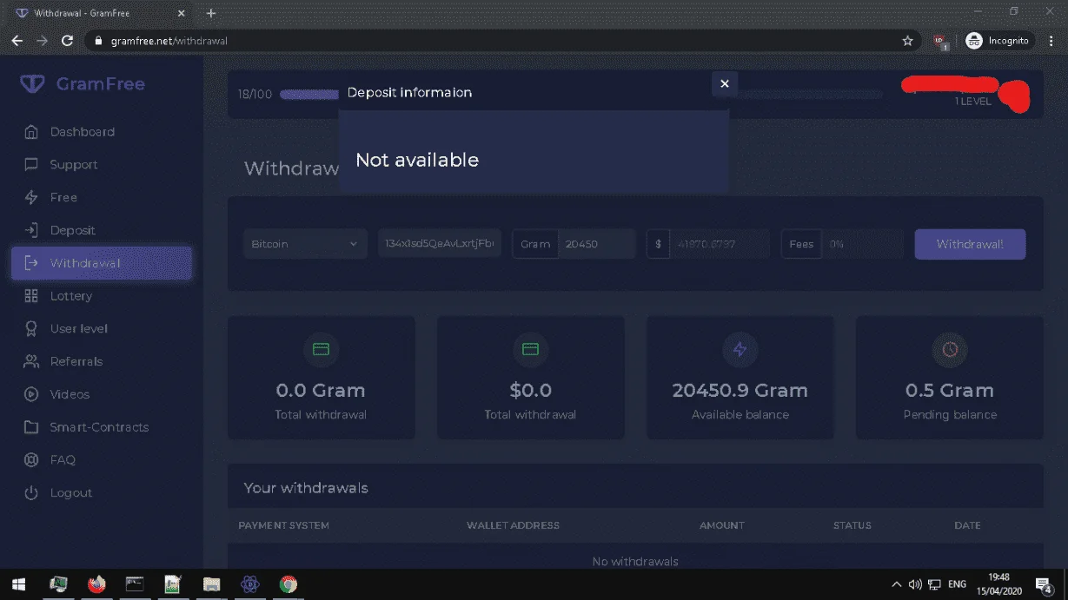Click the ENG language indicator
1068x600 pixels.
957,584
